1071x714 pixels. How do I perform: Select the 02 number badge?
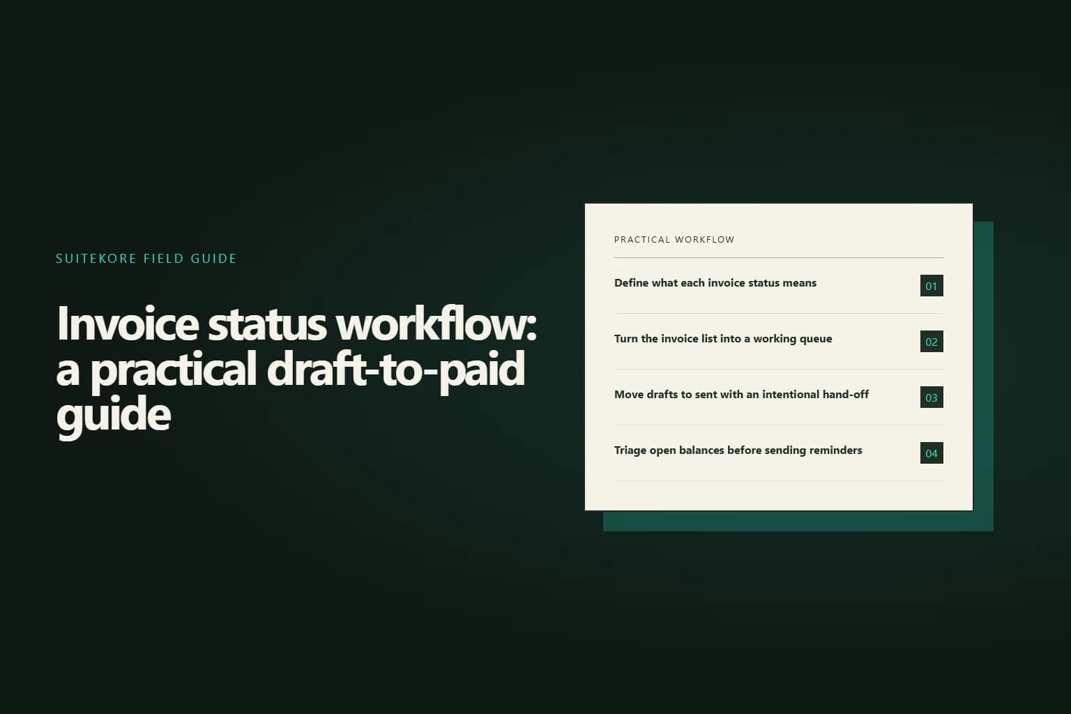[932, 342]
